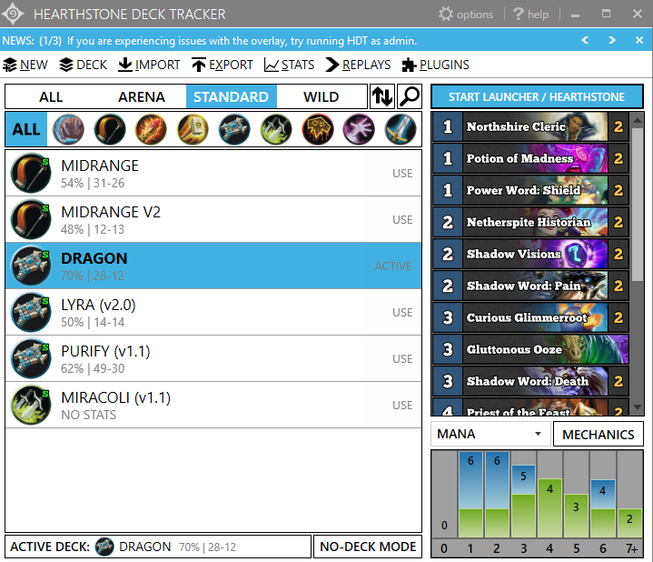
Task: Use the LYRA (v2.0) deck
Action: [402, 313]
